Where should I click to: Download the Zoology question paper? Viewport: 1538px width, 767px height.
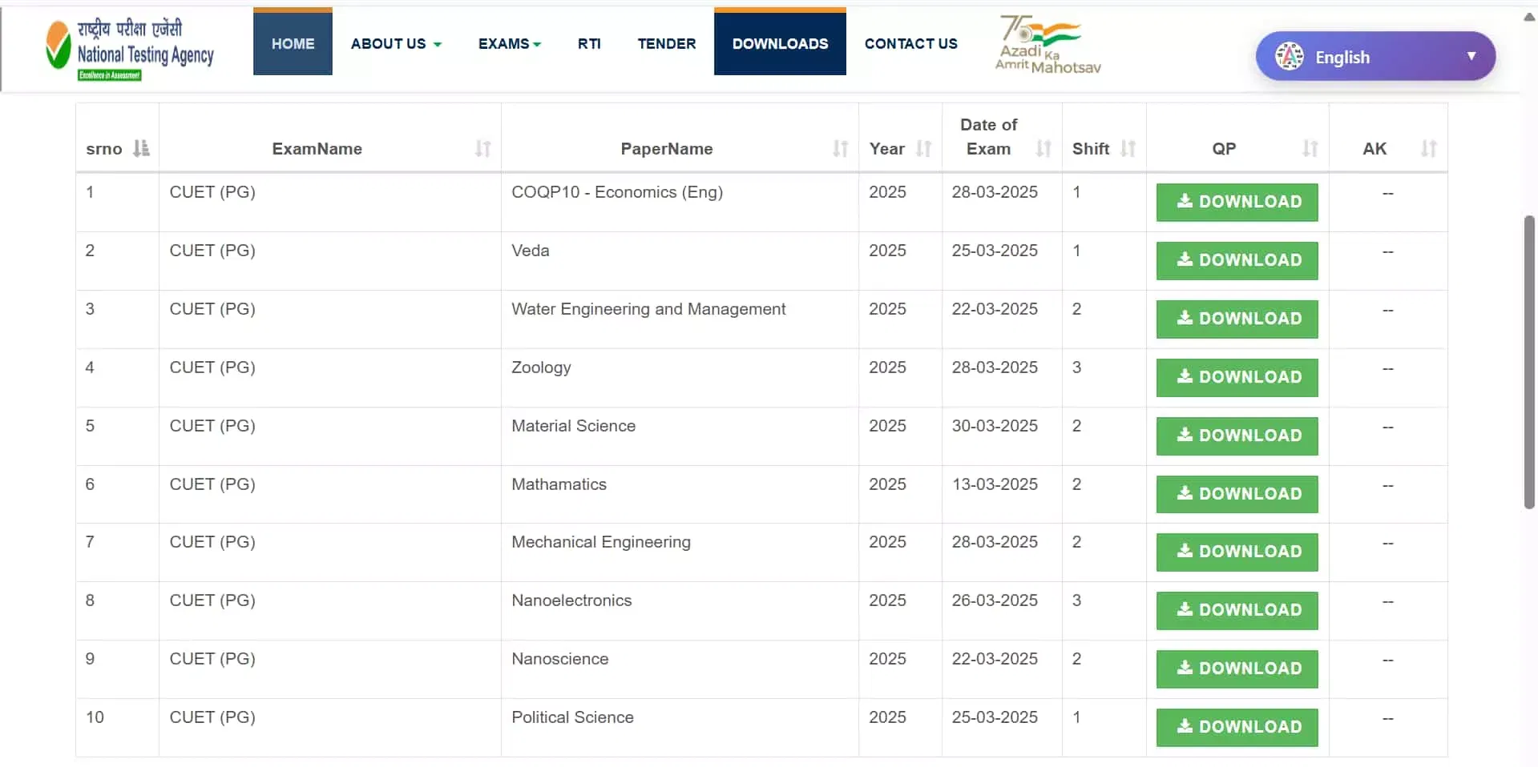coord(1237,377)
